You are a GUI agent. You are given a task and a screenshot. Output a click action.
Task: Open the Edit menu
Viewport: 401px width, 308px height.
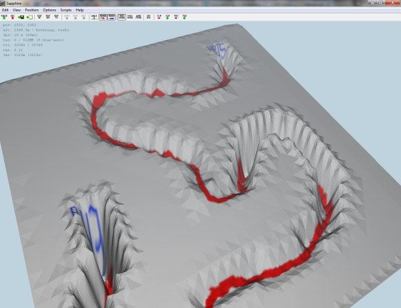click(x=5, y=10)
